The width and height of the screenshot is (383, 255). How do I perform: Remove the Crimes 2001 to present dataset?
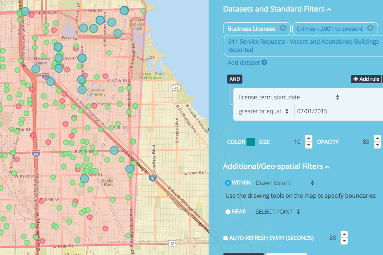click(370, 28)
